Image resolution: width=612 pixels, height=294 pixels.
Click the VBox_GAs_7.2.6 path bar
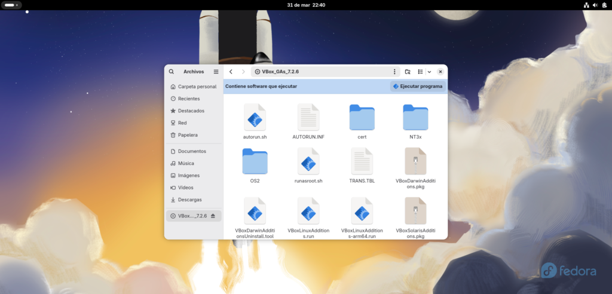pos(325,72)
